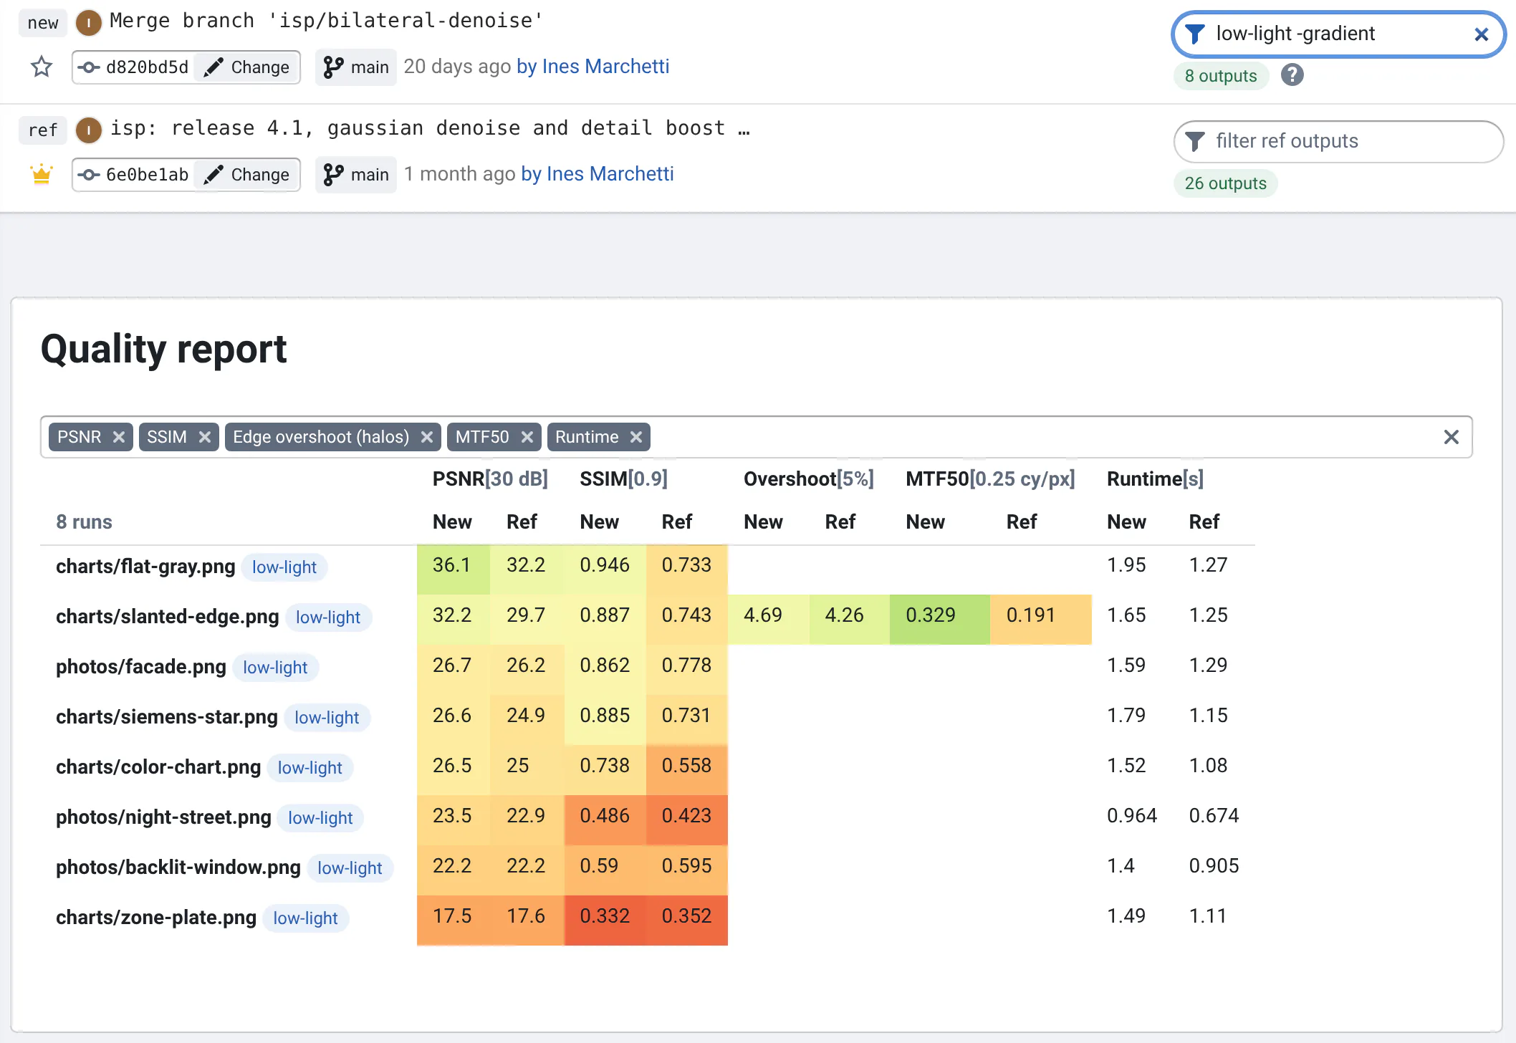Screen dimensions: 1516x1043
Task: Open filter help question mark icon
Action: click(1292, 74)
